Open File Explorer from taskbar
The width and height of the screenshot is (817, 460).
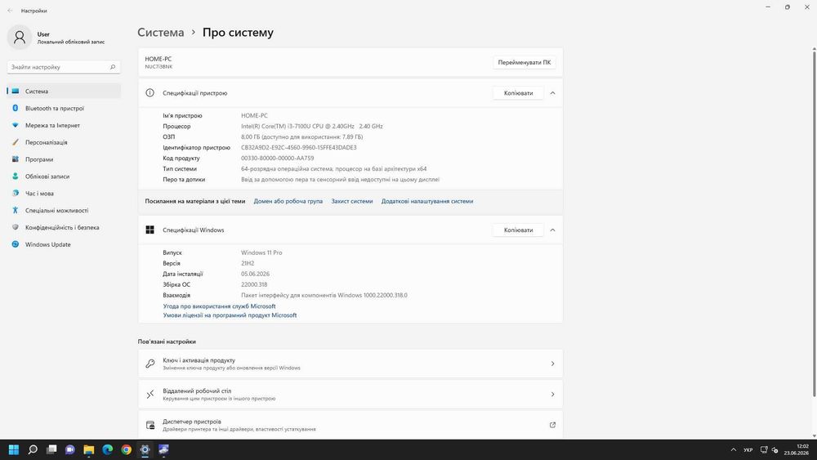click(89, 449)
